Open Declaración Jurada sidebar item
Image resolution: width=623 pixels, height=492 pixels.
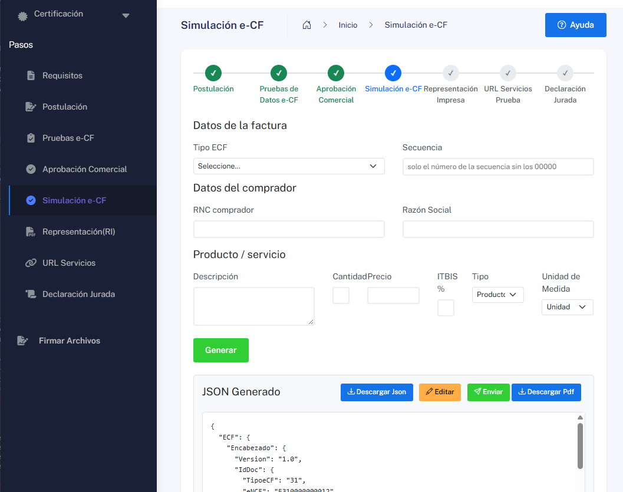click(x=78, y=294)
